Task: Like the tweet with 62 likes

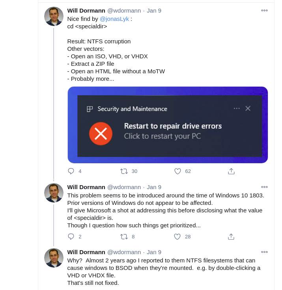Action: (177, 171)
